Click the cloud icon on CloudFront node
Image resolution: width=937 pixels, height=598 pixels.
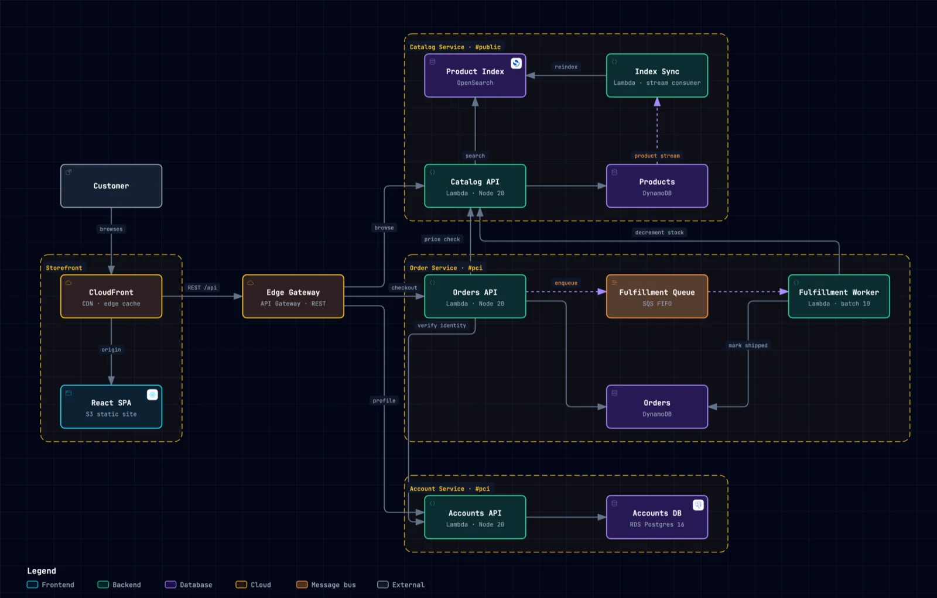coord(69,283)
